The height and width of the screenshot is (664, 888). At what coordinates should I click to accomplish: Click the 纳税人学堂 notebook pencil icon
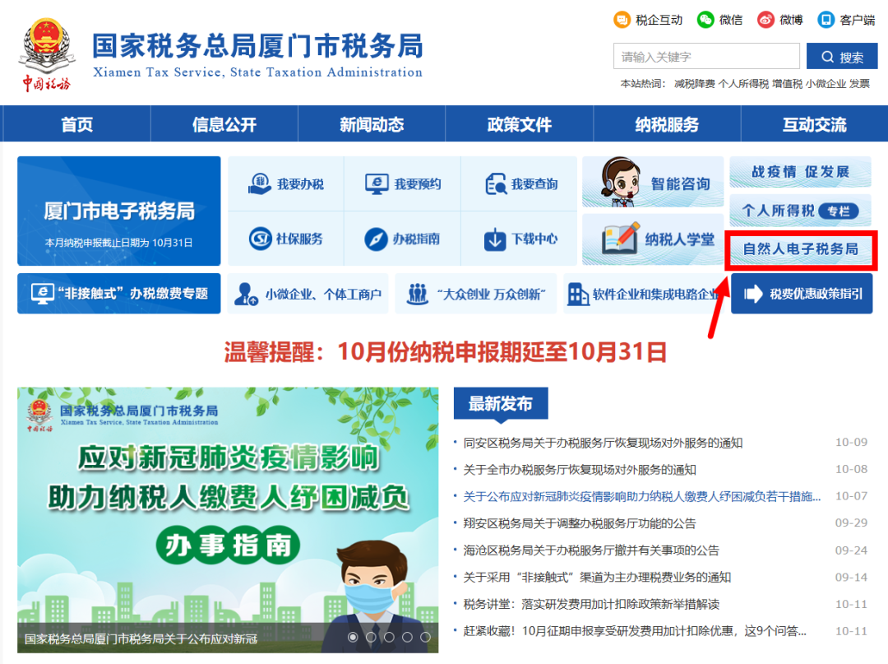[x=621, y=238]
